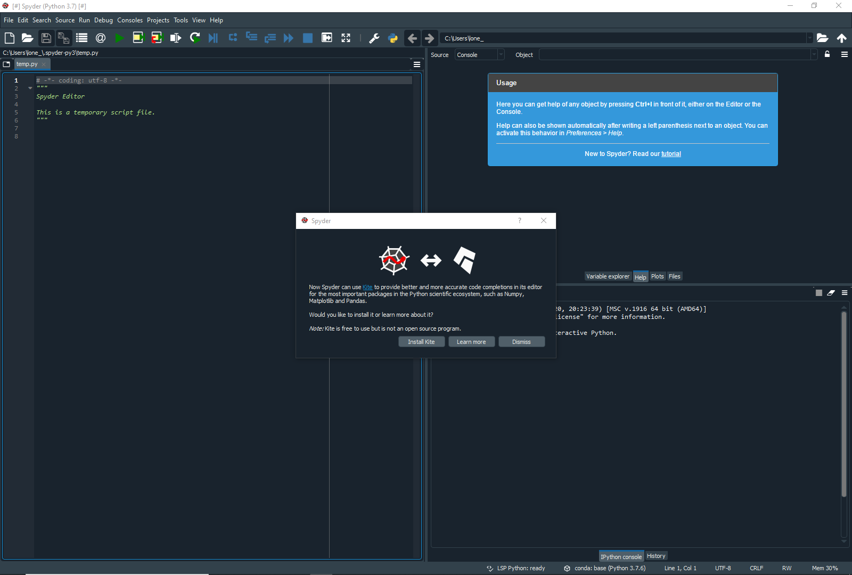The height and width of the screenshot is (575, 852).
Task: Open the Consoles menu
Action: 130,20
